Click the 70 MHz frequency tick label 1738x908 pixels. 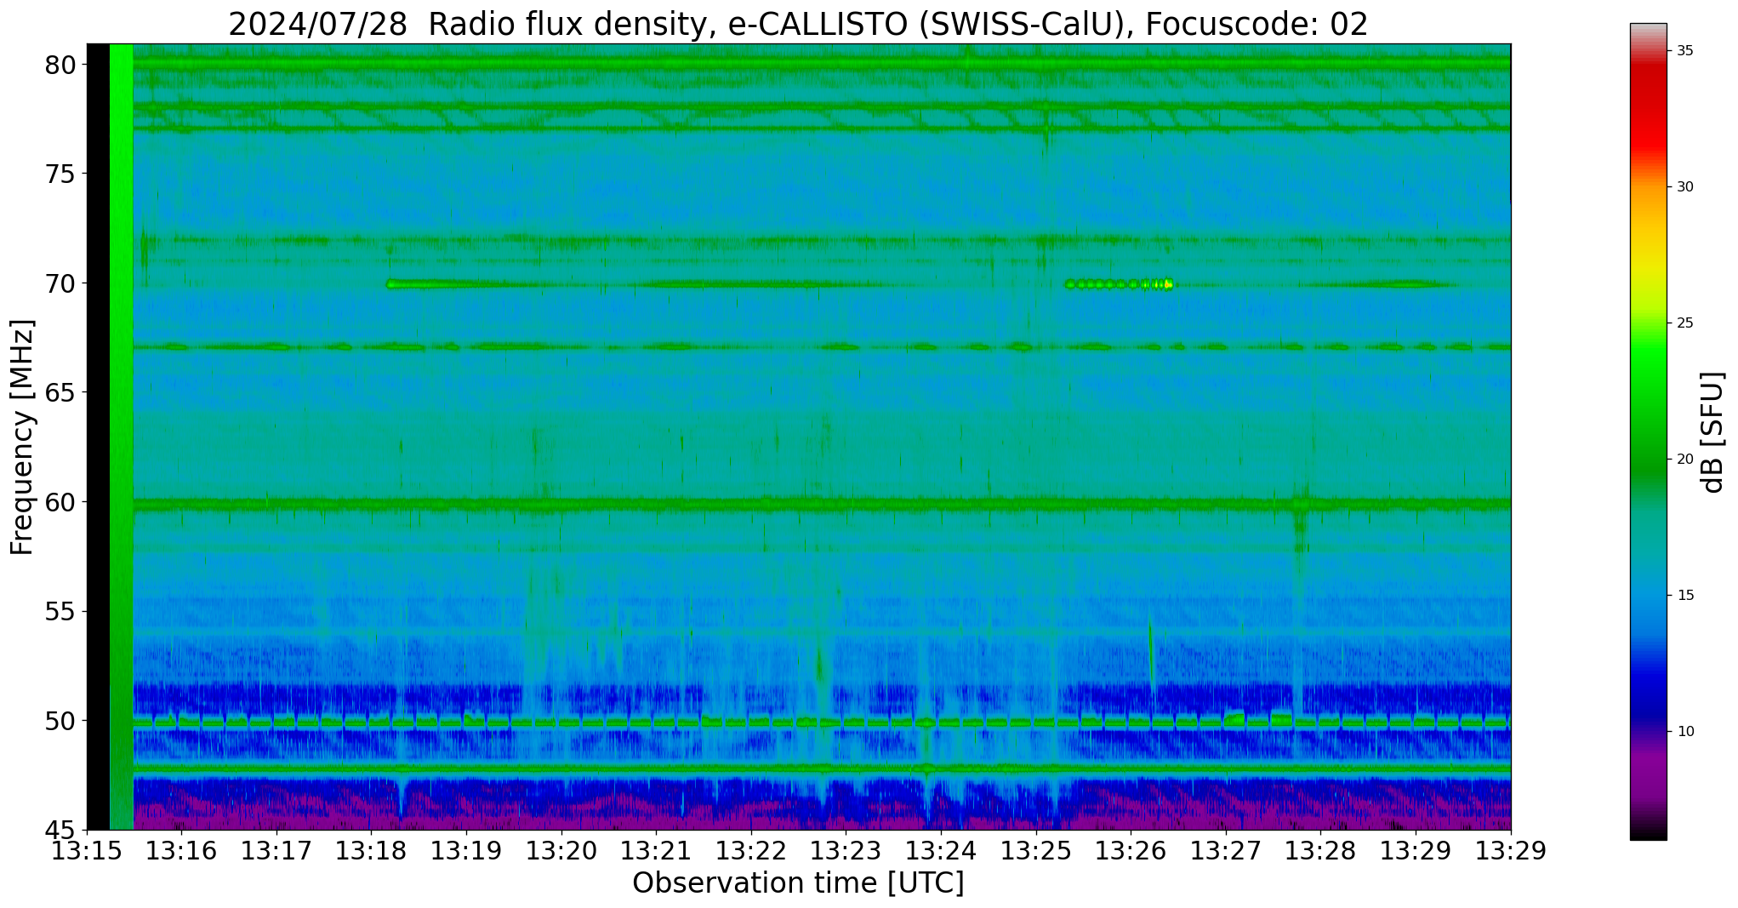pos(60,283)
